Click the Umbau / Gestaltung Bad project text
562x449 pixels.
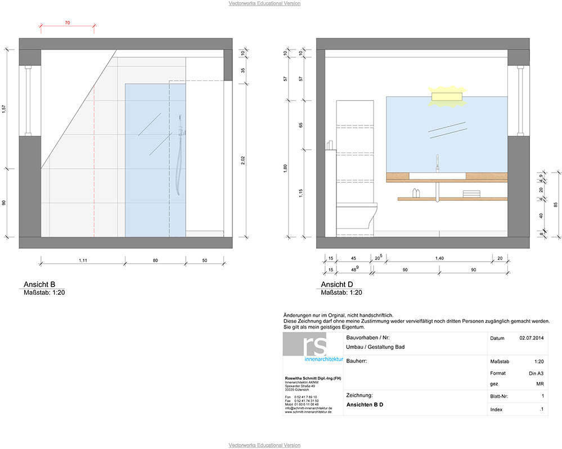375,347
